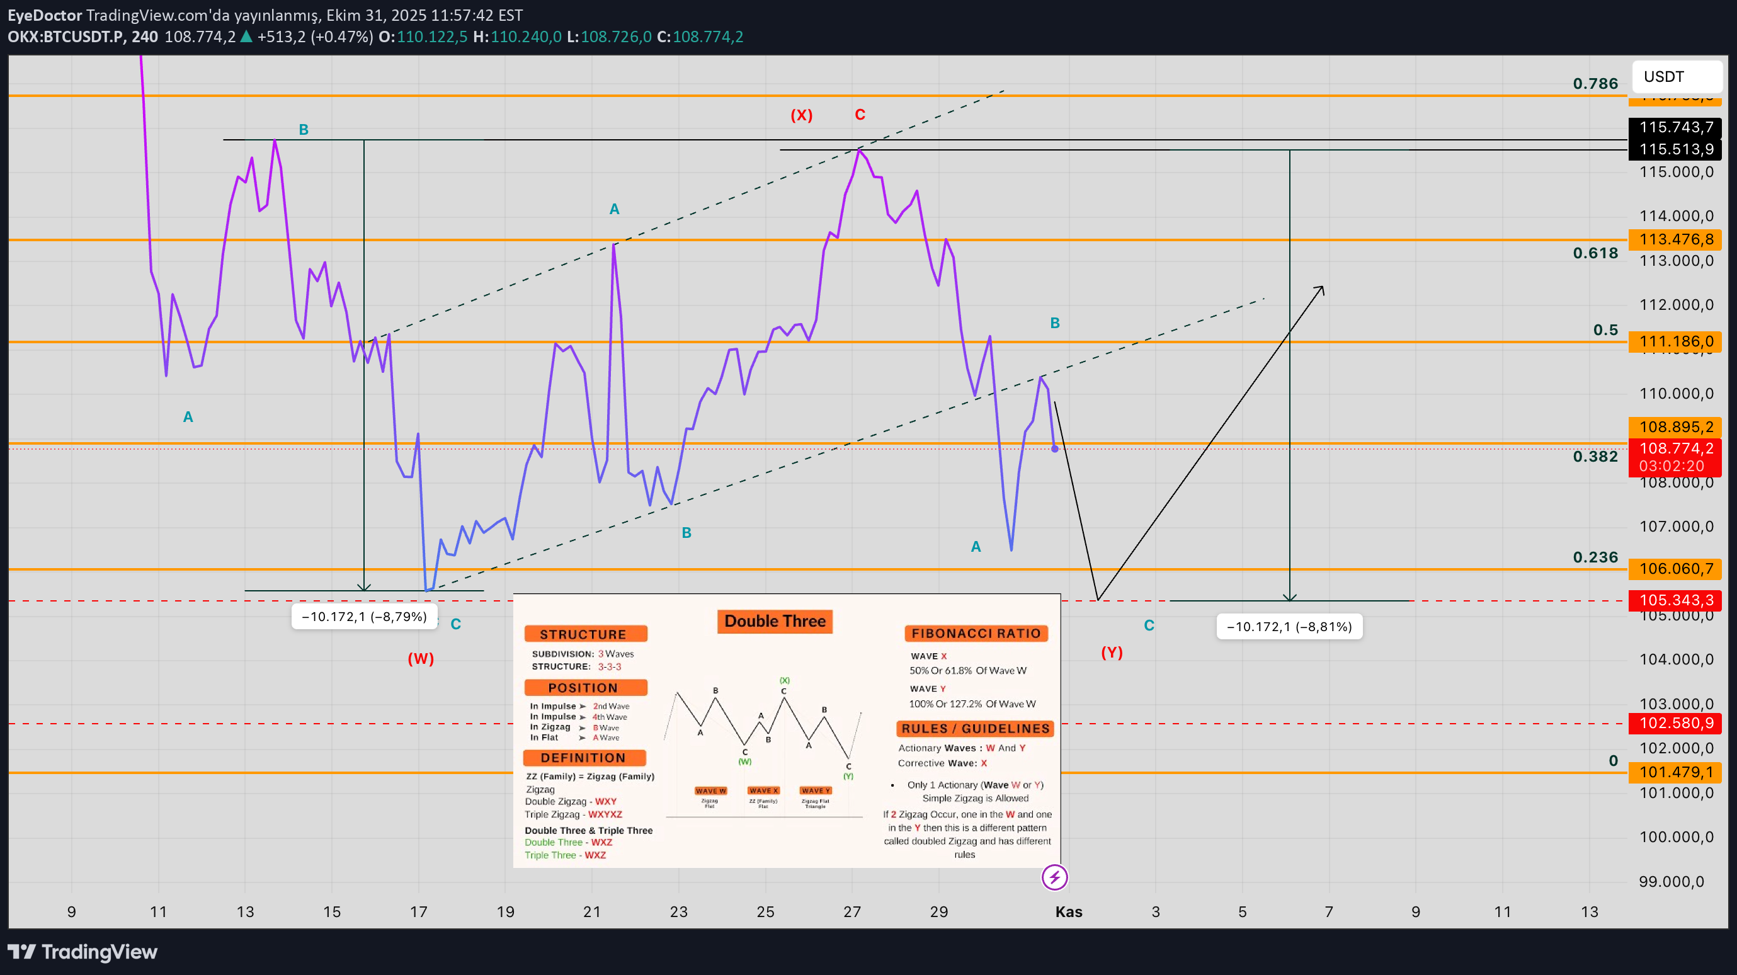This screenshot has height=975, width=1737.
Task: Select the red (Y) wave label
Action: 1111,652
